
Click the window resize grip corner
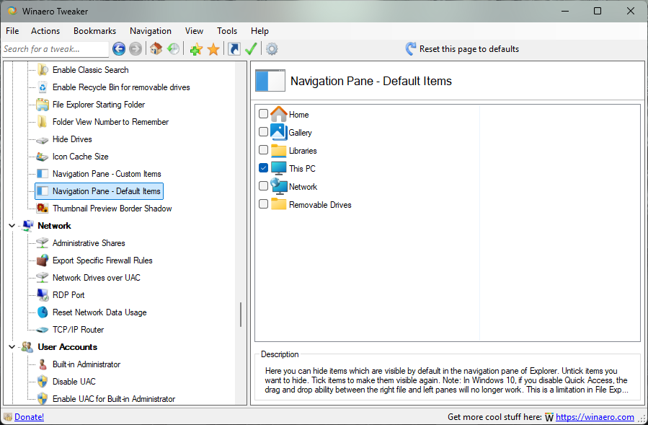coord(642,419)
